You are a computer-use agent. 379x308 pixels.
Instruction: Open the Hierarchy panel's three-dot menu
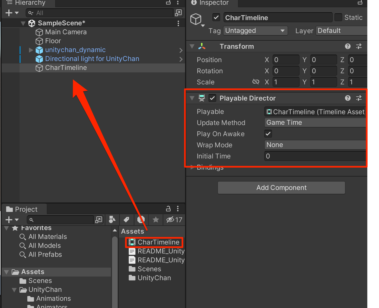click(178, 3)
